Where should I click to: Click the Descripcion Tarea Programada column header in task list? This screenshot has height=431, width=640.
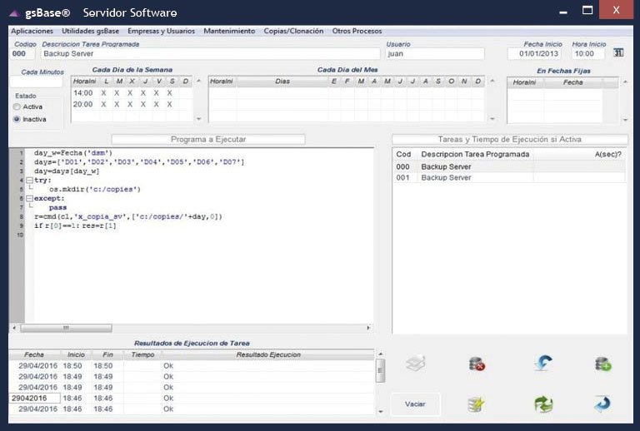click(x=475, y=155)
